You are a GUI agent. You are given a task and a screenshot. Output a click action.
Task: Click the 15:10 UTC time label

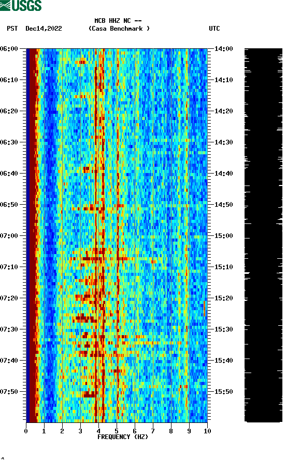coord(224,267)
